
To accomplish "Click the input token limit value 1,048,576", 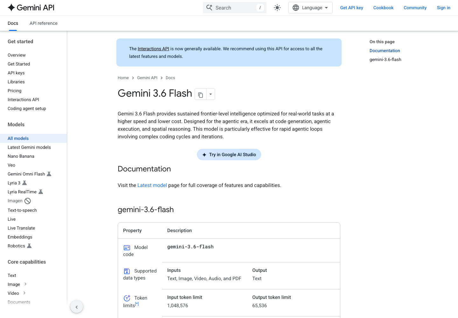I will click(x=177, y=306).
